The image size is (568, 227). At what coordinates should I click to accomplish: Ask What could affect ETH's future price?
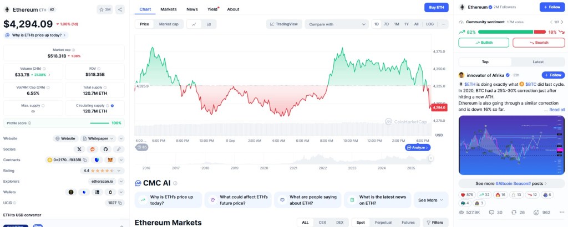click(x=237, y=200)
